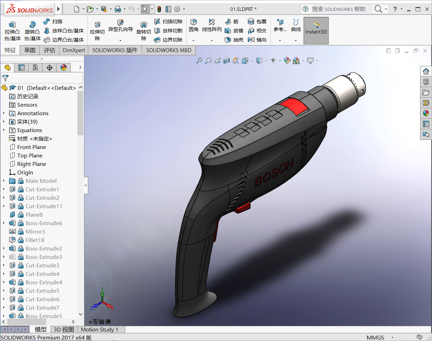Switch to the 模型 (Model) bottom tab
The image size is (432, 341).
coord(41,329)
